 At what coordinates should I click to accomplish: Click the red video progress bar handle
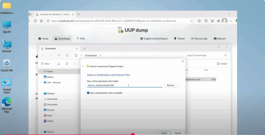click(x=133, y=134)
